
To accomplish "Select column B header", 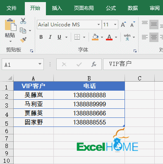I will coord(89,78).
